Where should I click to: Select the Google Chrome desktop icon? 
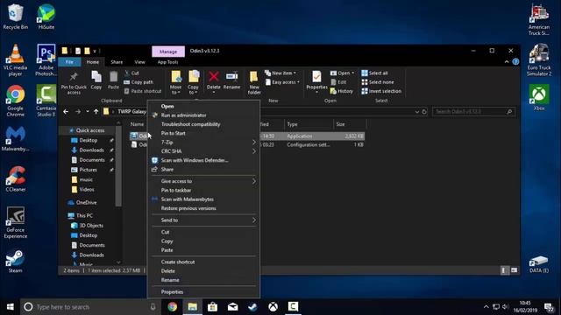click(16, 101)
